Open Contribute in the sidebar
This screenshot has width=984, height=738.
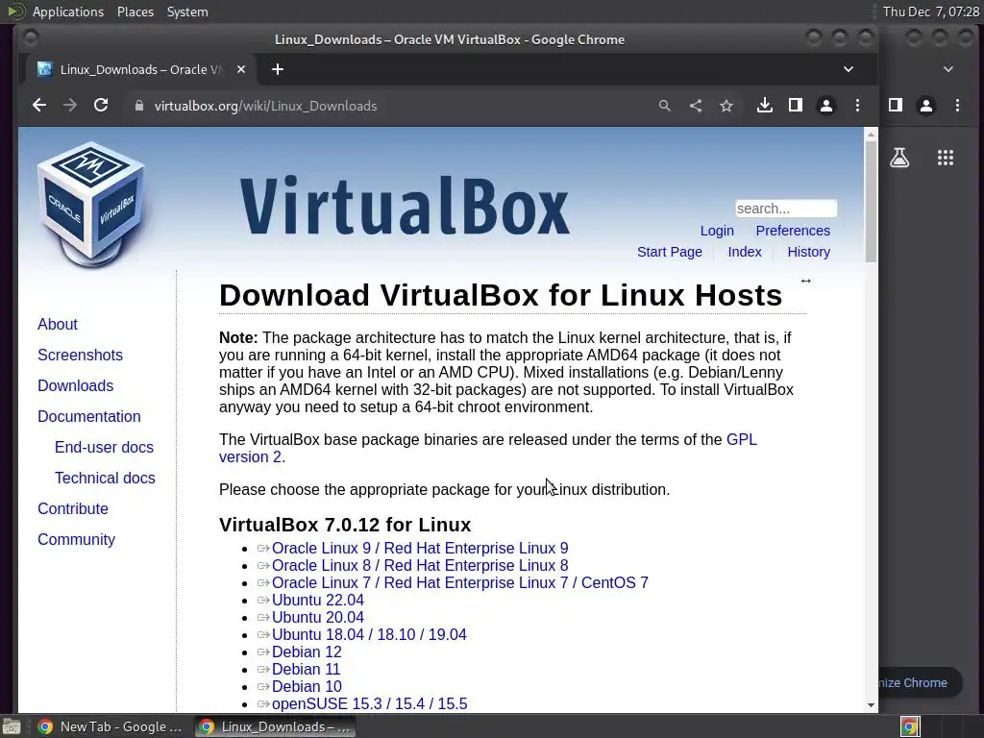[x=73, y=509]
